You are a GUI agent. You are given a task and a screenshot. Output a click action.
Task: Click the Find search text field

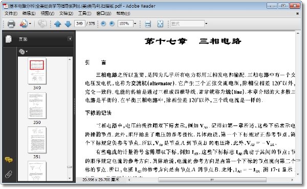pyautogui.click(x=187, y=24)
